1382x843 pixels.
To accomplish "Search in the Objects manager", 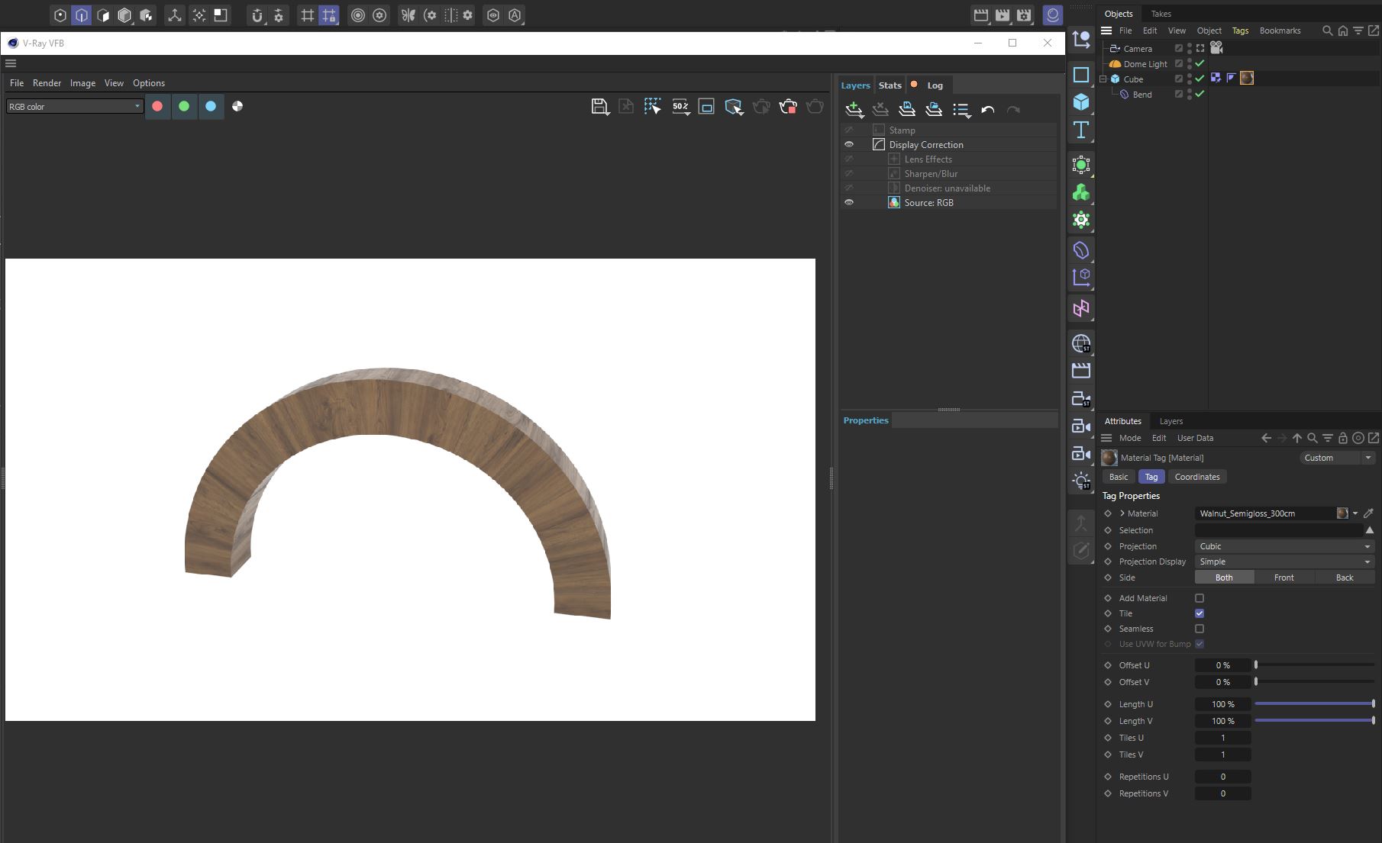I will (1327, 31).
